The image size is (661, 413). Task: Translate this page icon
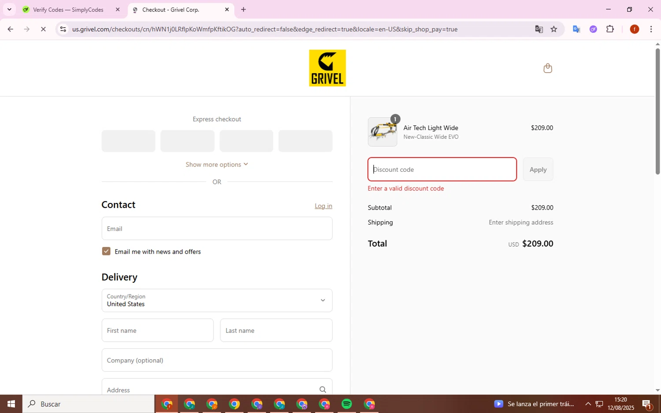coord(539,29)
